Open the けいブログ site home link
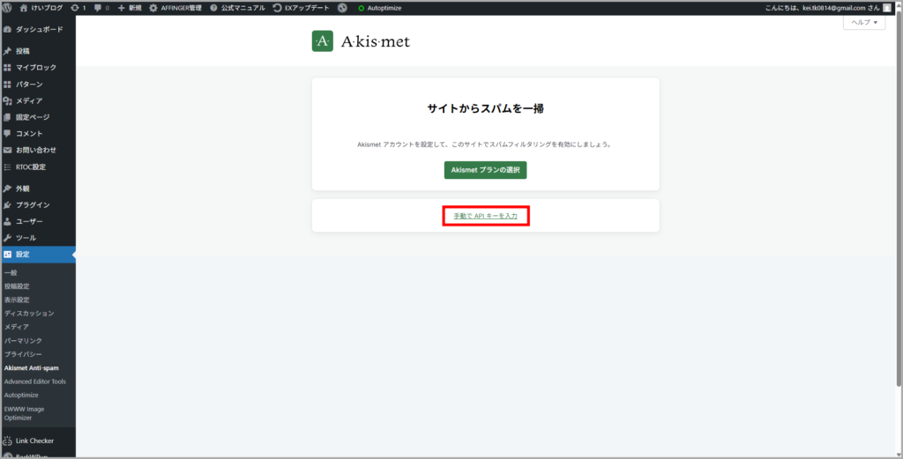Image resolution: width=903 pixels, height=459 pixels. coord(42,7)
